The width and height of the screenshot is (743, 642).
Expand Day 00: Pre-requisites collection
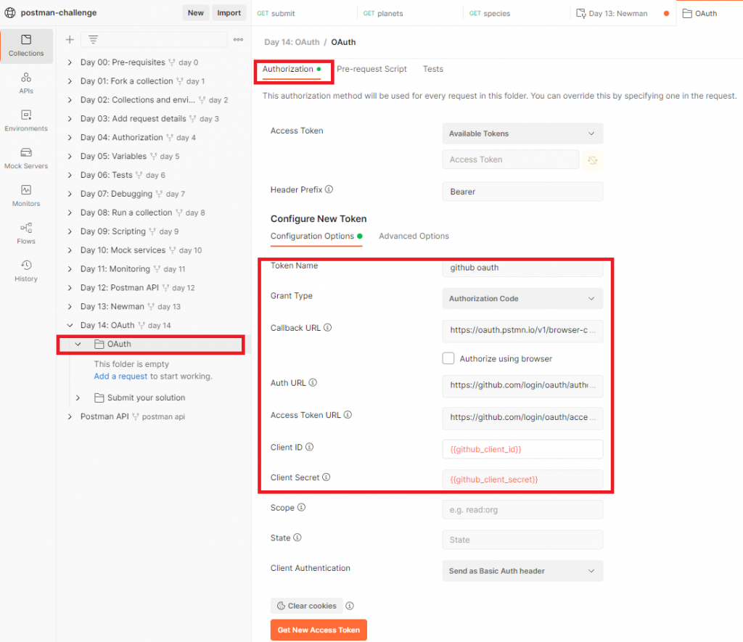[70, 62]
